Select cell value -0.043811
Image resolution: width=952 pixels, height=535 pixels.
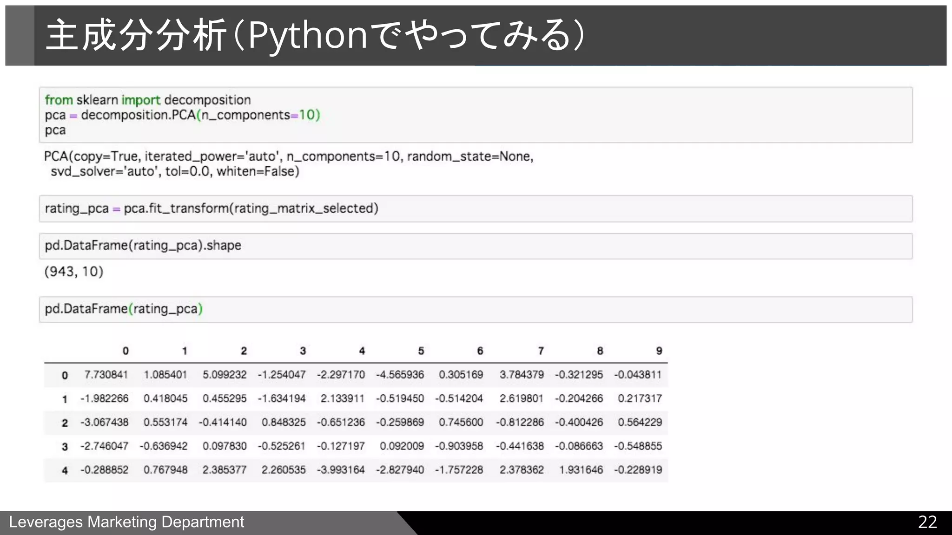[638, 375]
